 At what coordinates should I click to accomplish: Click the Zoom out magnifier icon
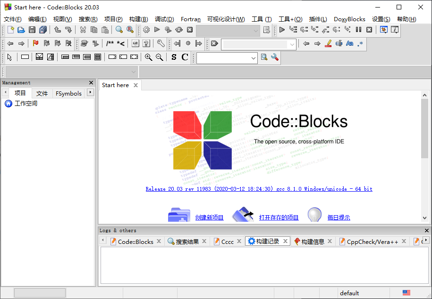[159, 57]
